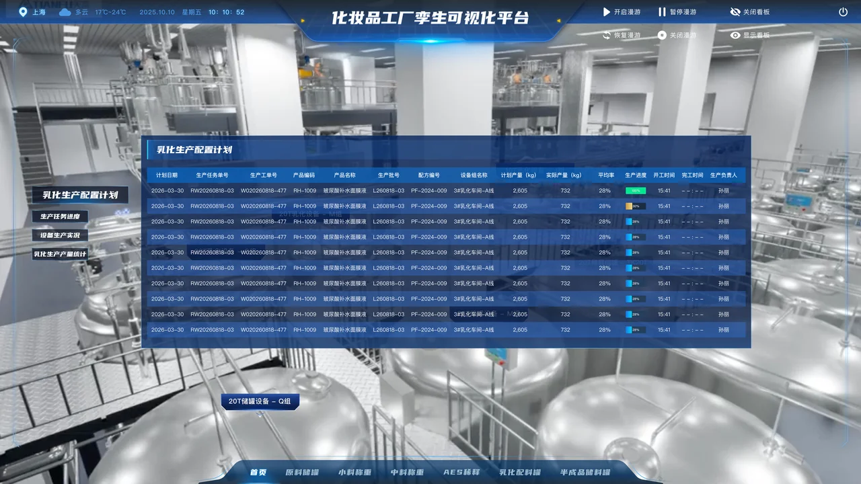Image resolution: width=861 pixels, height=484 pixels.
Task: Start roaming with the 开启漫游 play icon
Action: (606, 12)
